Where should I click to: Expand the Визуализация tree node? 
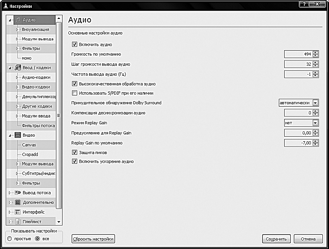tap(17, 30)
